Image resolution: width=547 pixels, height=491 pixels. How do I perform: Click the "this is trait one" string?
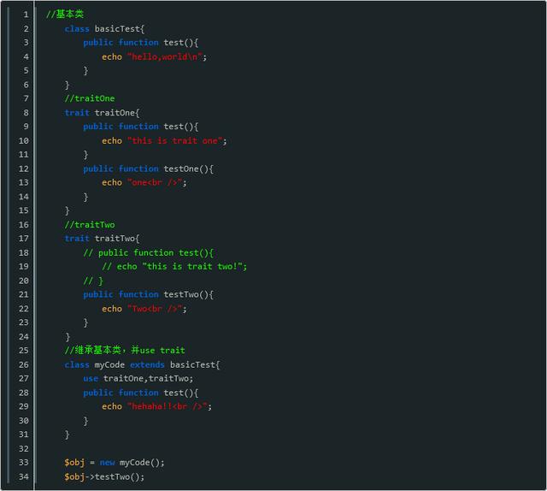(x=174, y=141)
